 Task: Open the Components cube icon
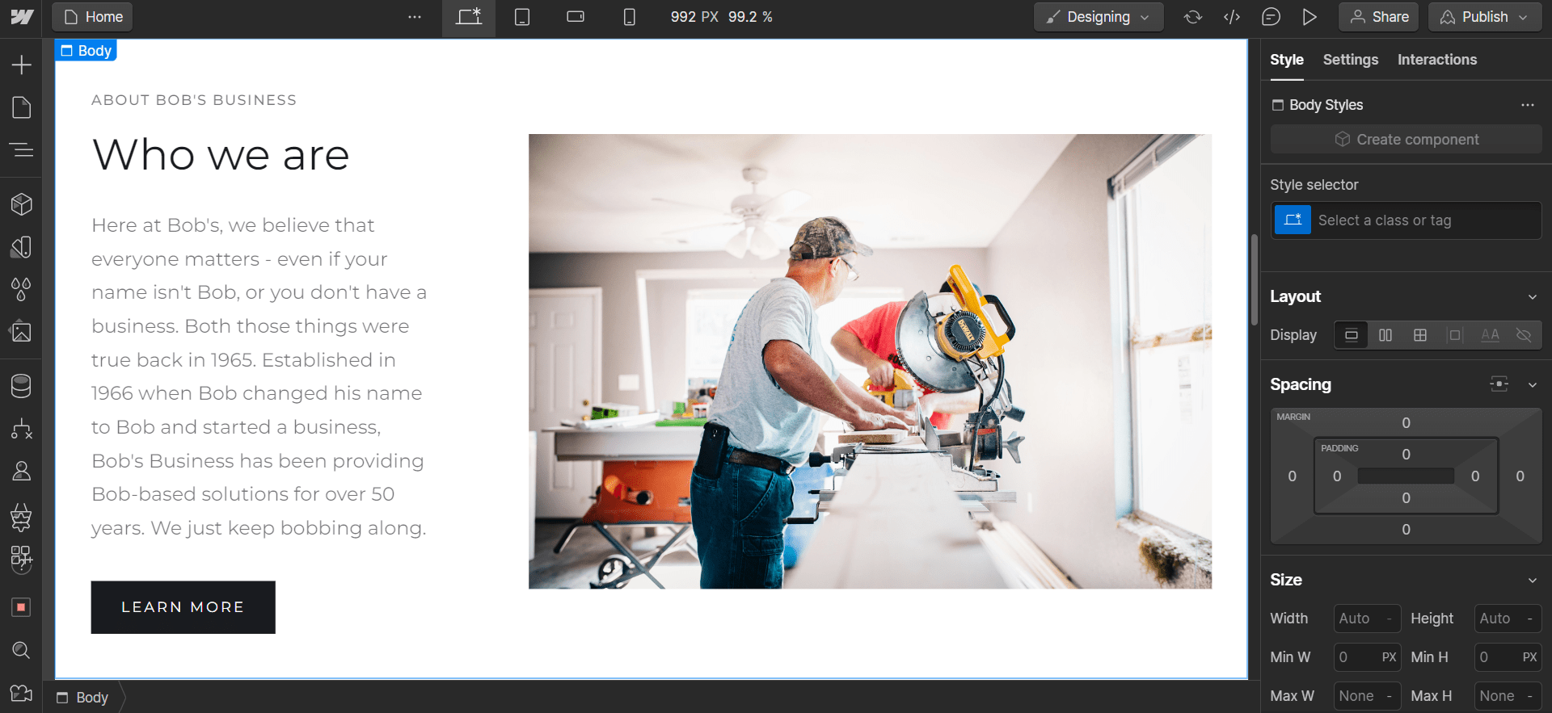pyautogui.click(x=22, y=204)
